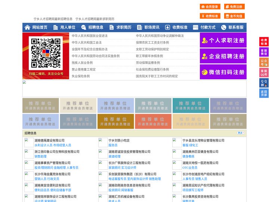Viewport: 269px width, 202px height.
Task: Open 宁乡人才招聘网最新求职简历 link
Action: click(95, 19)
